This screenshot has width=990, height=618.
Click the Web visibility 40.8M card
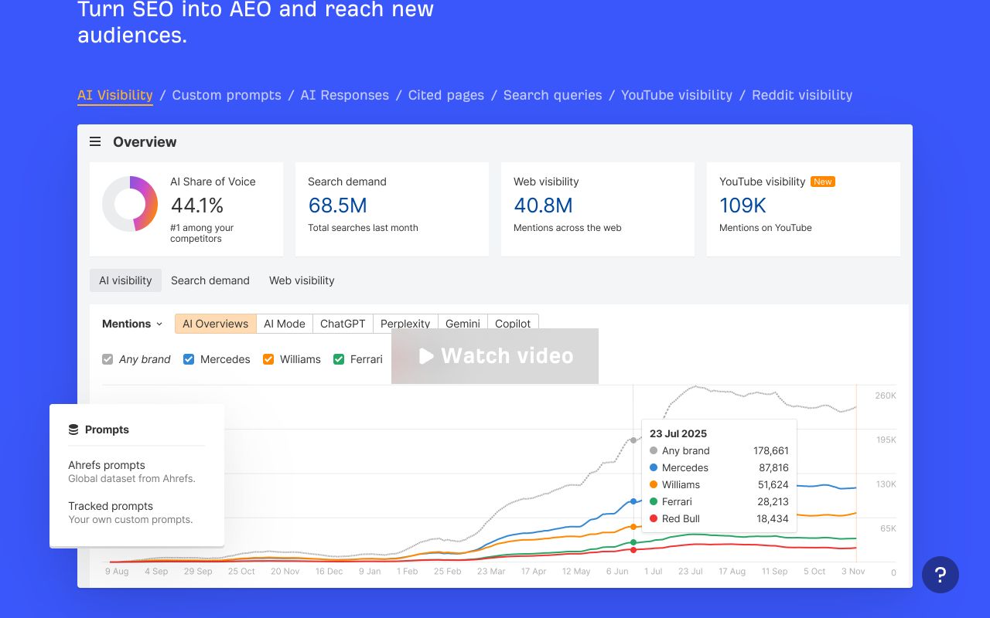point(598,209)
